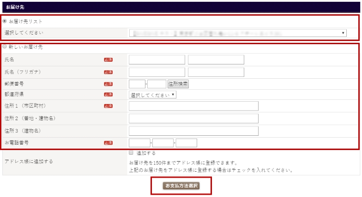Screen dimensions: 362x197
Task: Focus the last お電話番号 phone box
Action: pos(187,143)
